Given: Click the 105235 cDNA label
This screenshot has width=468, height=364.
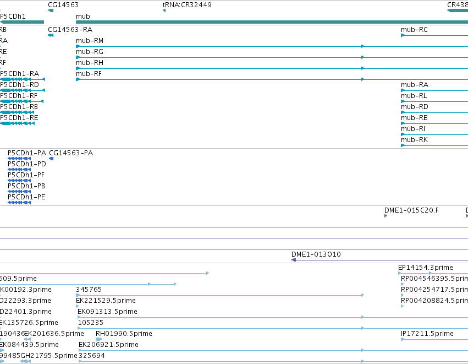Looking at the screenshot, I should [91, 323].
